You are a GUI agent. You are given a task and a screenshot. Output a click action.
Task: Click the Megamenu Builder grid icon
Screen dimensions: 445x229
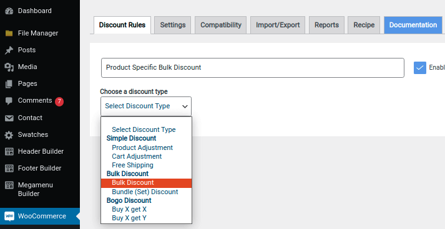(x=9, y=185)
